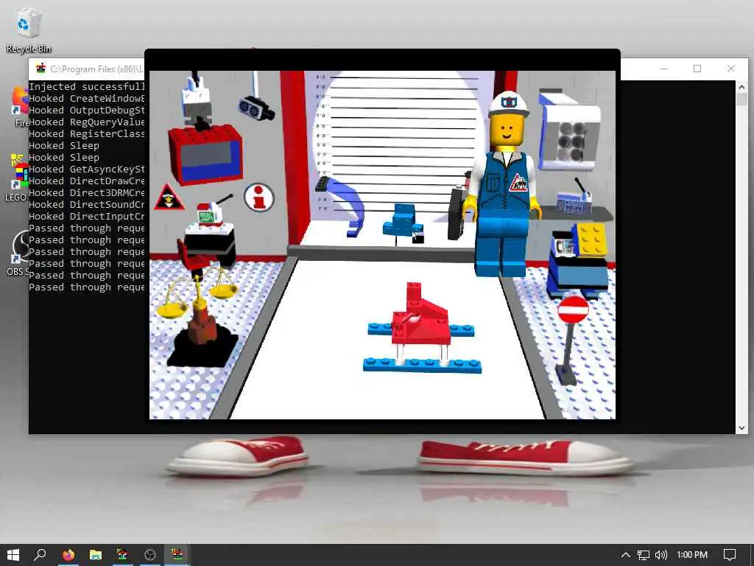Click the small computer with green screen

coord(210,214)
